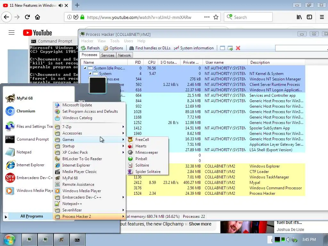The width and height of the screenshot is (328, 246).
Task: Select the Mypal process row
Action: coord(216,182)
